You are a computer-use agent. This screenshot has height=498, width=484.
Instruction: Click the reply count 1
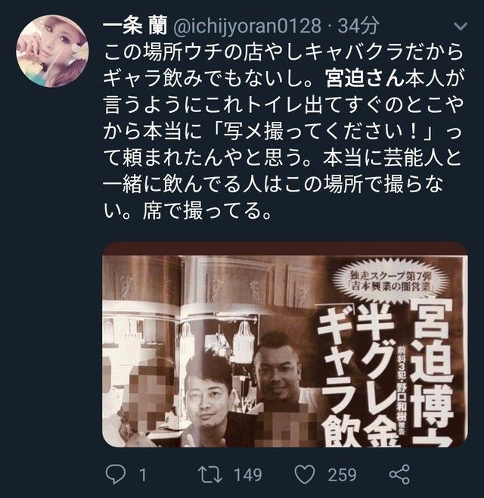pos(143,475)
